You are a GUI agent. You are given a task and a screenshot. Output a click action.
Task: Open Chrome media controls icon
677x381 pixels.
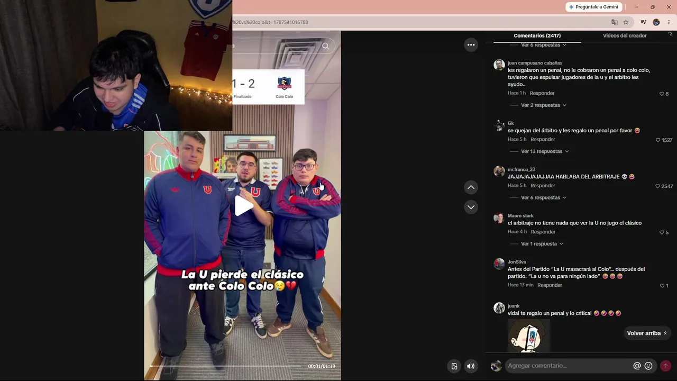pyautogui.click(x=643, y=22)
